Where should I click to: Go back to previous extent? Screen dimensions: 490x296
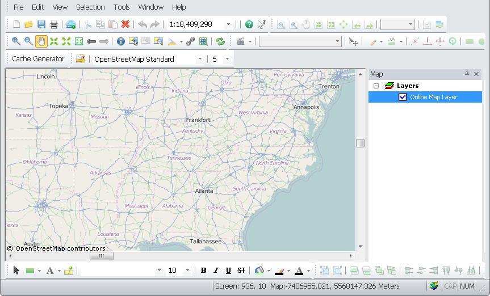(x=91, y=41)
